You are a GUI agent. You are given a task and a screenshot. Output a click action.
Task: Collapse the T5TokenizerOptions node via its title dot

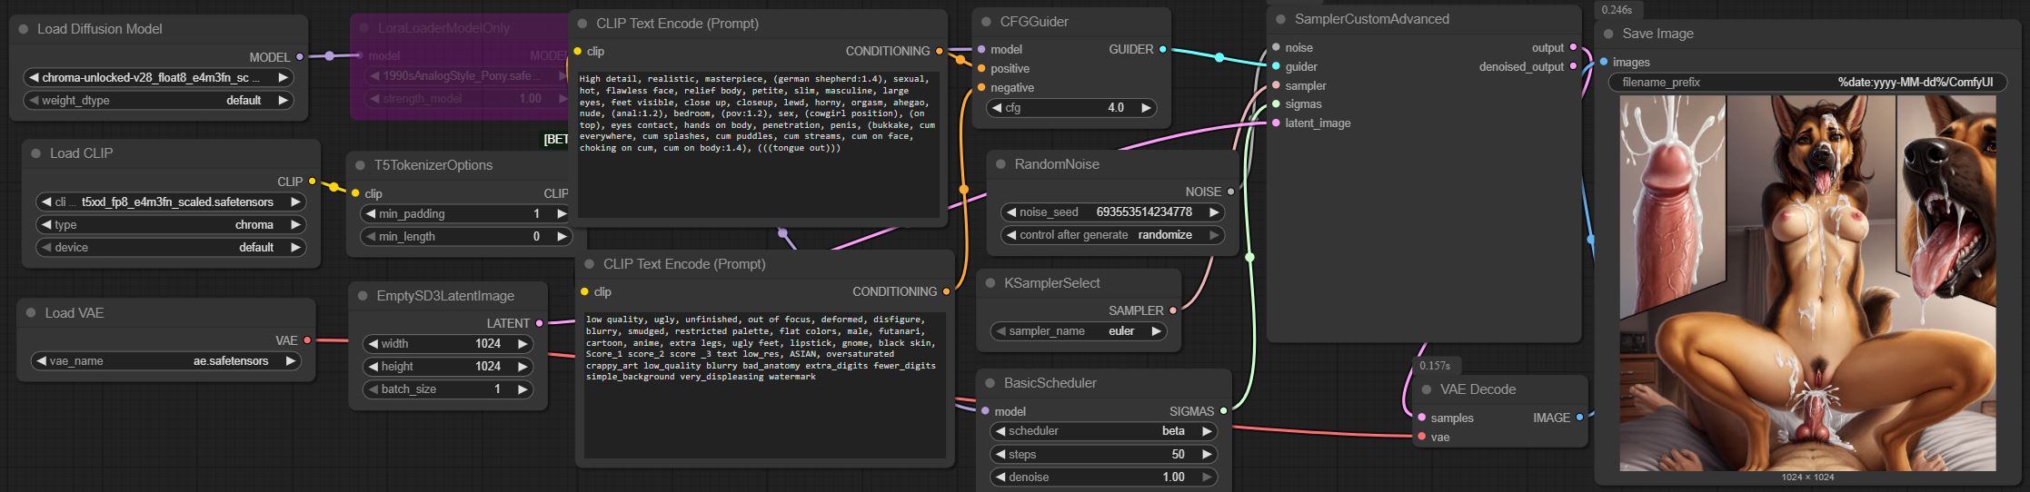click(x=361, y=165)
